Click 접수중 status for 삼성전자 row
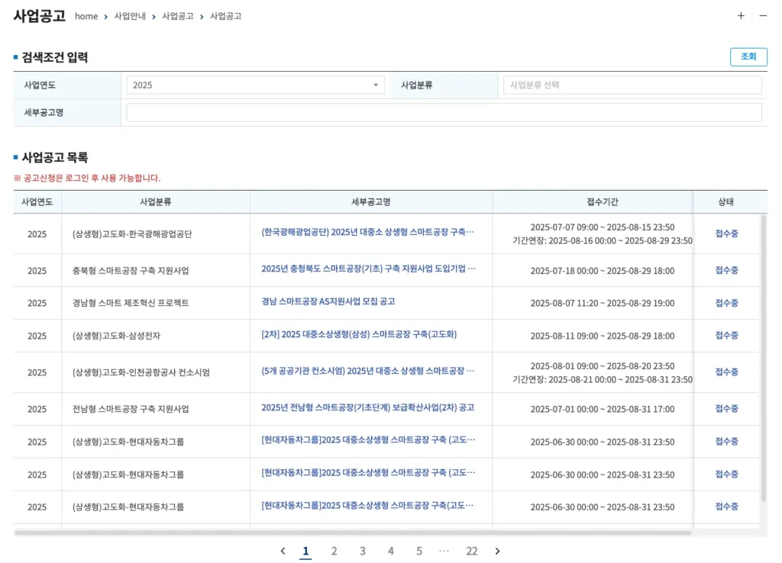The image size is (782, 563). point(726,336)
